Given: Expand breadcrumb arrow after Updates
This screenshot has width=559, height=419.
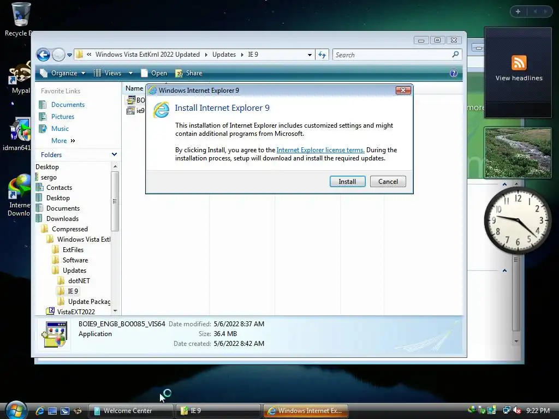Looking at the screenshot, I should click(x=242, y=55).
